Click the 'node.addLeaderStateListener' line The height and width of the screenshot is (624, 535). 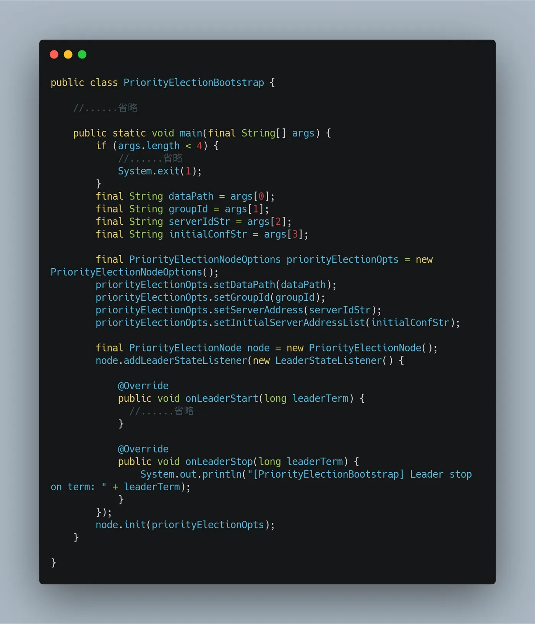coord(250,360)
